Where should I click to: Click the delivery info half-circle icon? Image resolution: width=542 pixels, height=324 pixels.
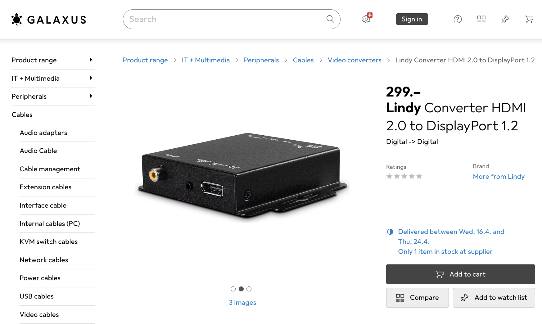390,232
